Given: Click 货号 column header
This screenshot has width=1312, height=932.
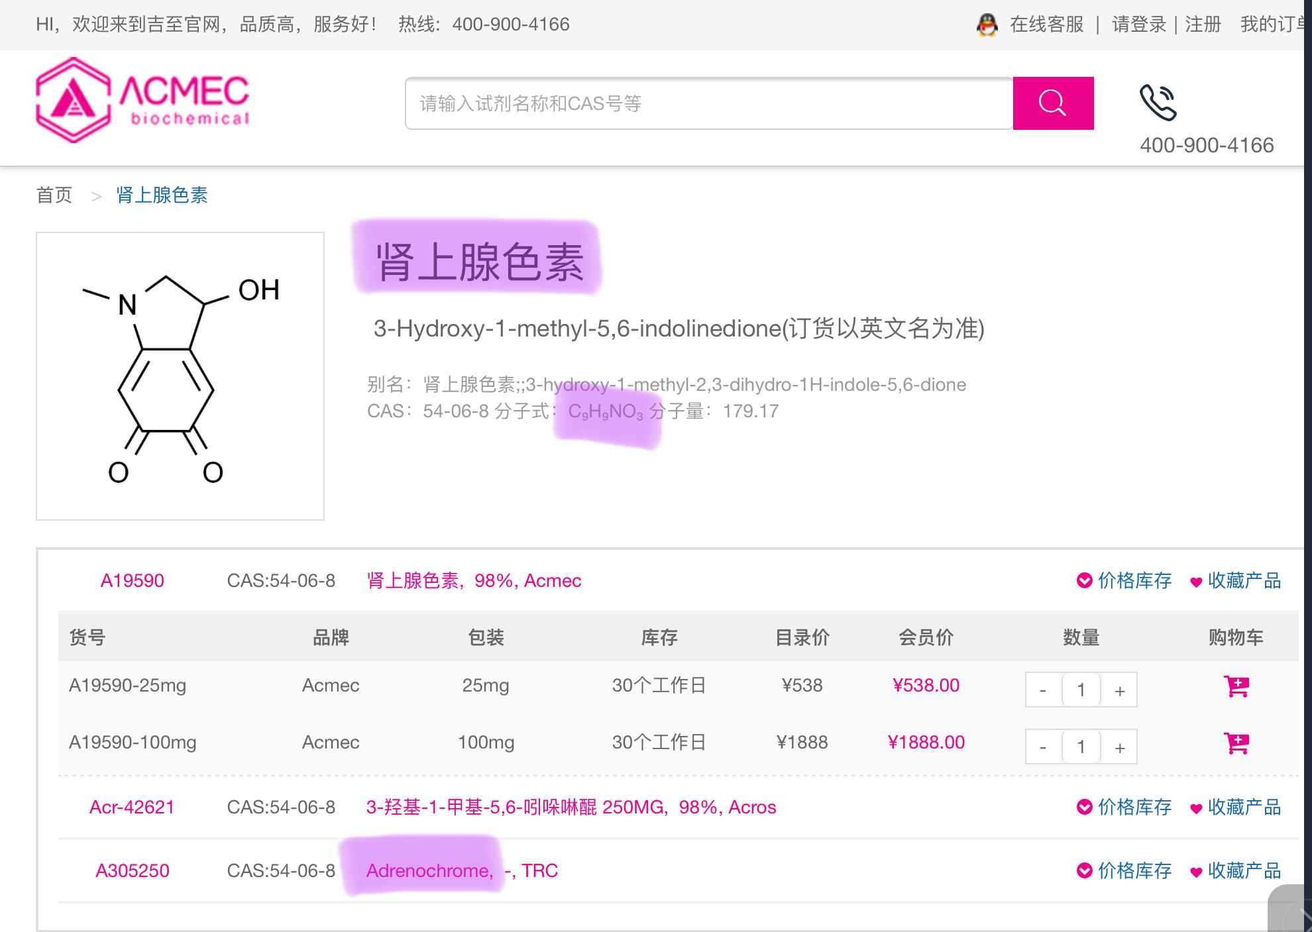Looking at the screenshot, I should 87,638.
